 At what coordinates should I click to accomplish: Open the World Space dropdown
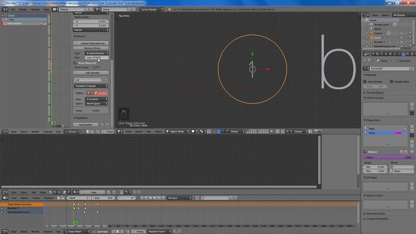click(x=97, y=103)
